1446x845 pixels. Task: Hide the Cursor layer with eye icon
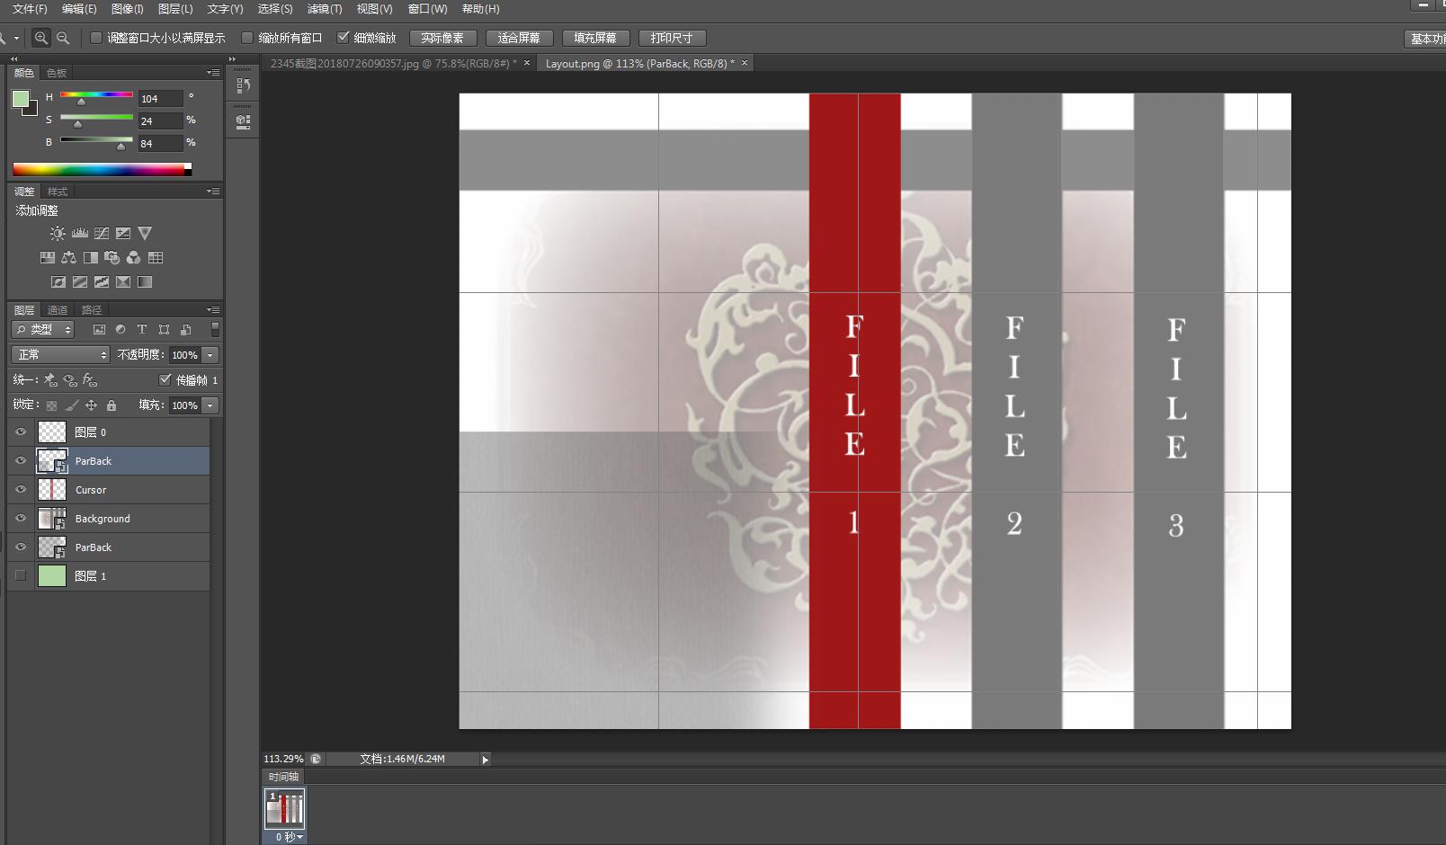[21, 490]
